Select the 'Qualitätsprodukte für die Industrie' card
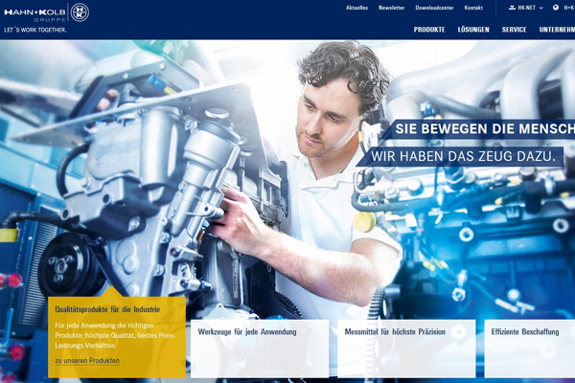The height and width of the screenshot is (383, 575). 117,337
